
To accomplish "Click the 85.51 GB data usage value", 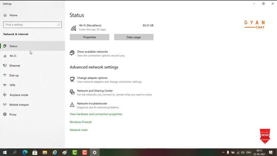I will coord(148,26).
